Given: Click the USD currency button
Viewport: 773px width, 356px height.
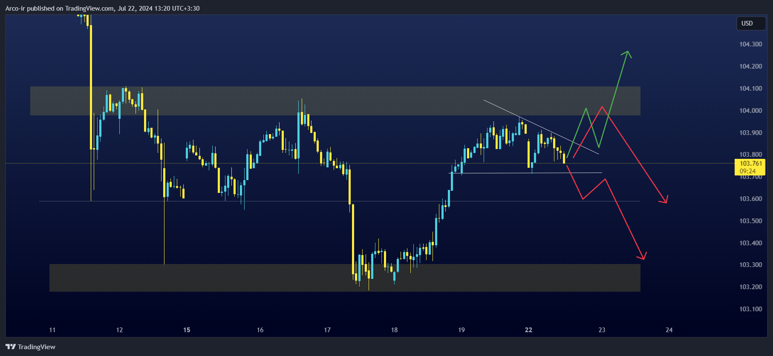Looking at the screenshot, I should (x=751, y=23).
